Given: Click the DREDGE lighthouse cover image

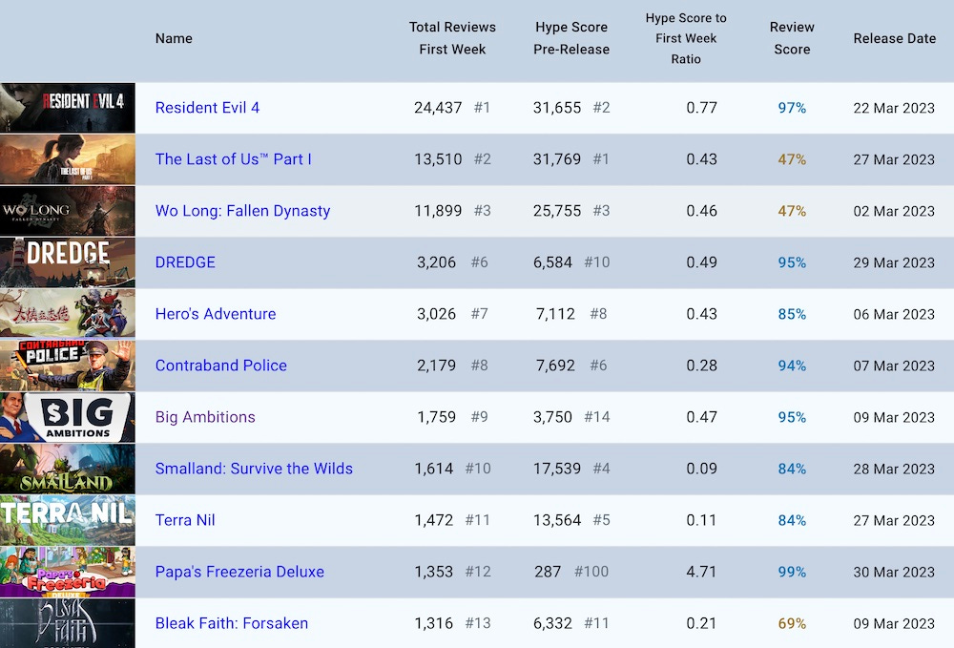Looking at the screenshot, I should 68,262.
